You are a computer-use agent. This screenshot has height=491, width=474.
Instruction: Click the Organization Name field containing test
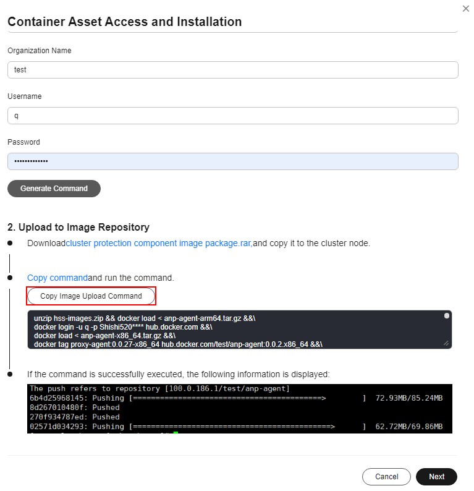[x=233, y=70]
